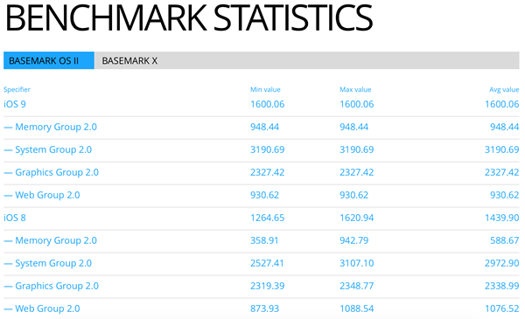Screen dimensions: 525x319
Task: Click Web Group 2.0 under iOS 8
Action: pos(47,309)
